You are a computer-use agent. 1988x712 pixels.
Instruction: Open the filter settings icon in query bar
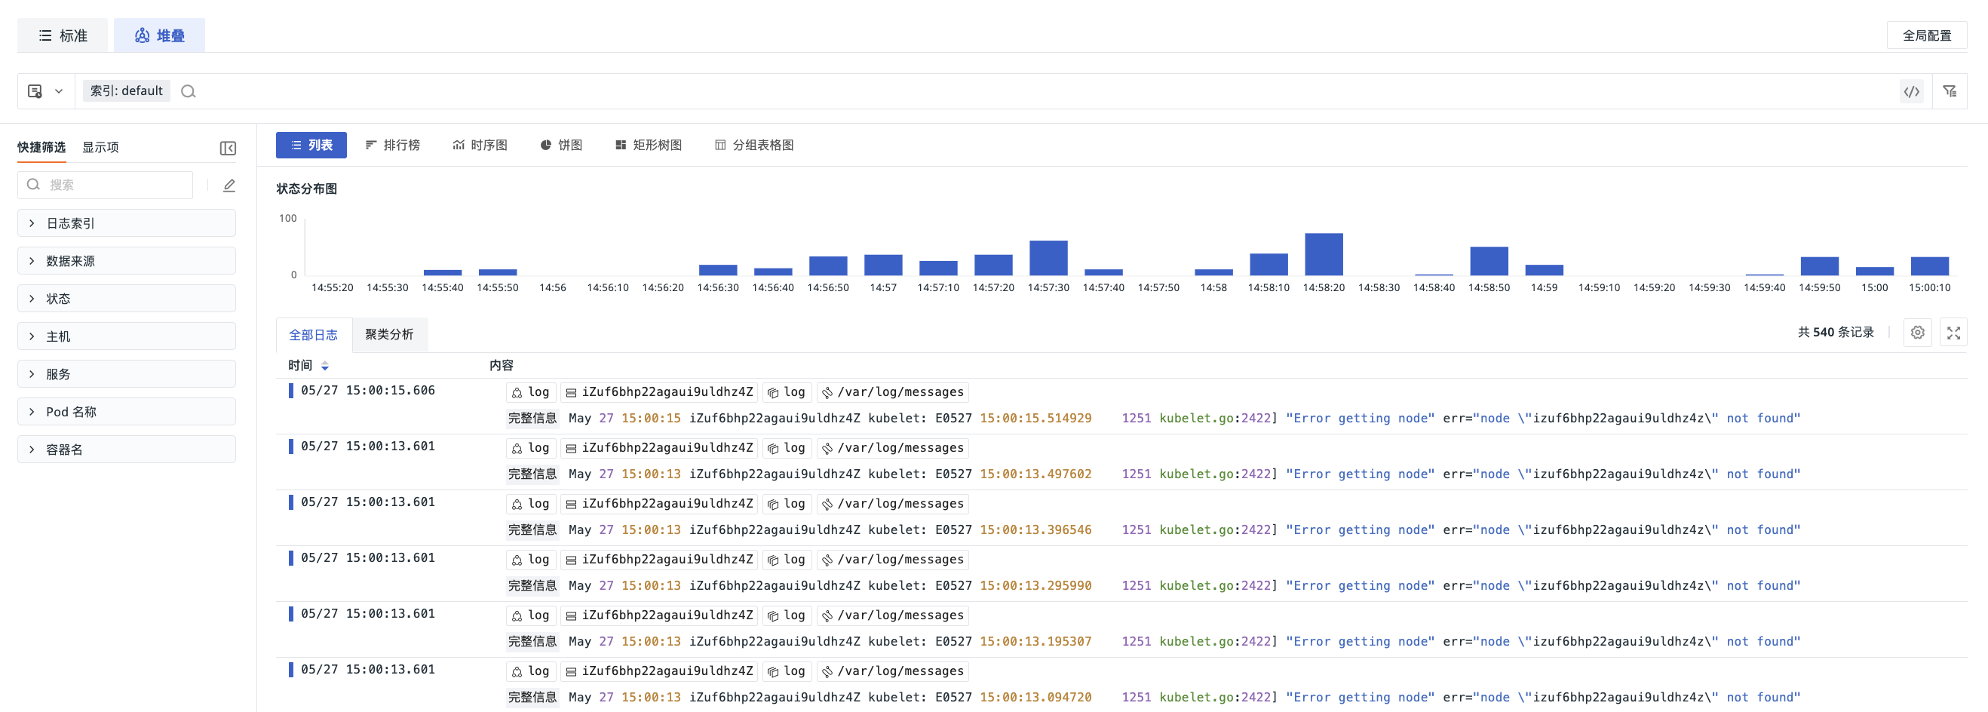[x=1950, y=91]
